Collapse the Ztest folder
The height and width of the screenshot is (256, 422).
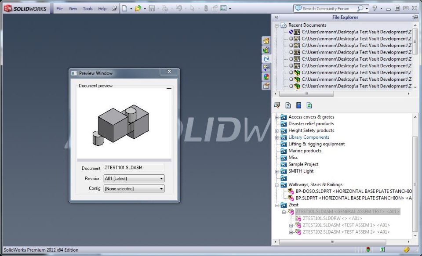[x=276, y=205]
